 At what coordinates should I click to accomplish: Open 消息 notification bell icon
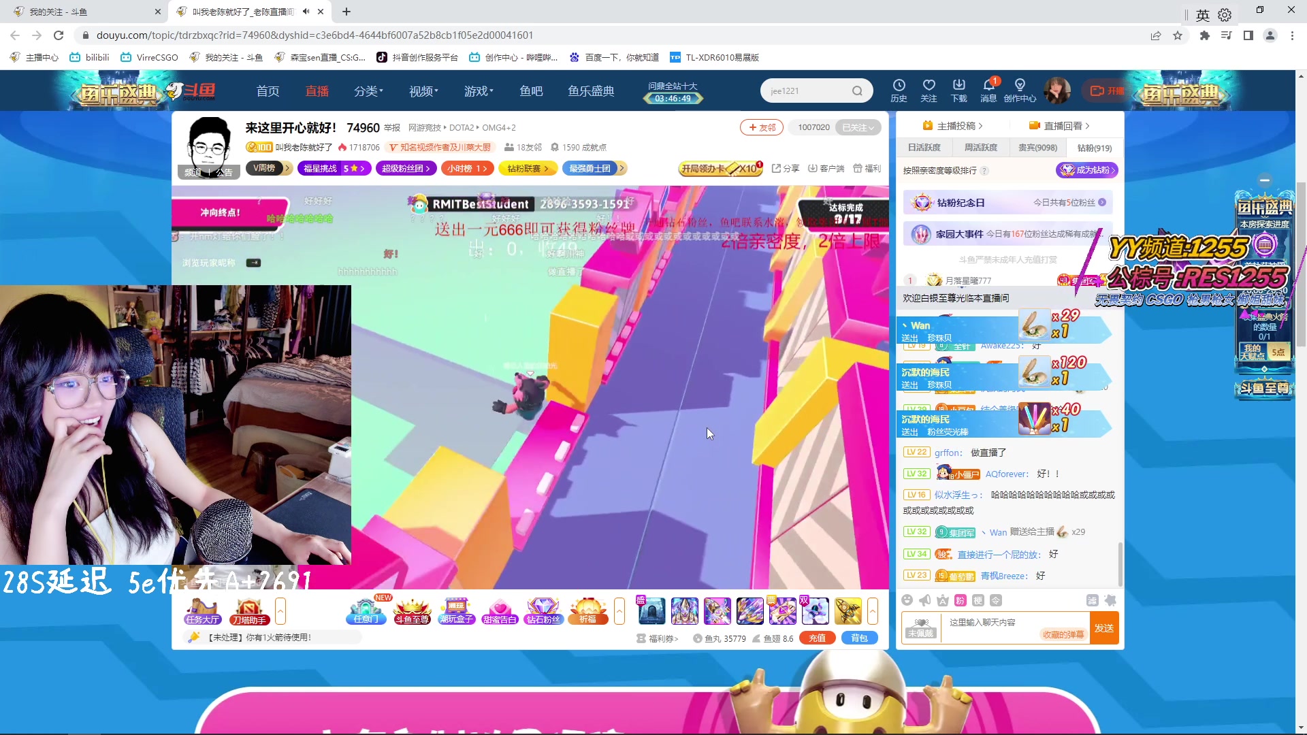pos(988,90)
